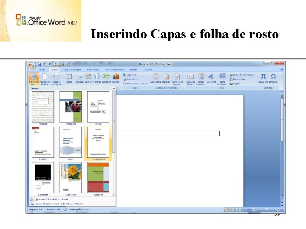Open the Formas shapes dropdown
This screenshot has height=229, width=306.
[x=97, y=78]
